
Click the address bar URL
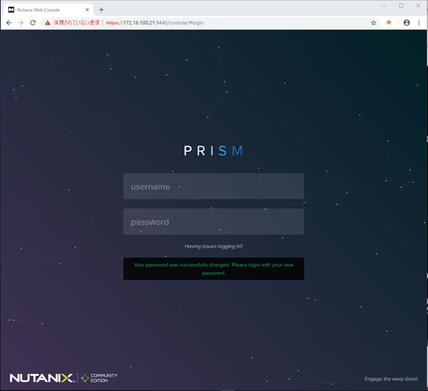point(155,23)
